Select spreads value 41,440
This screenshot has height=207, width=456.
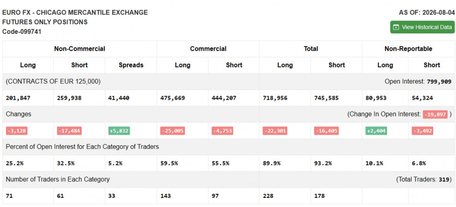click(119, 98)
